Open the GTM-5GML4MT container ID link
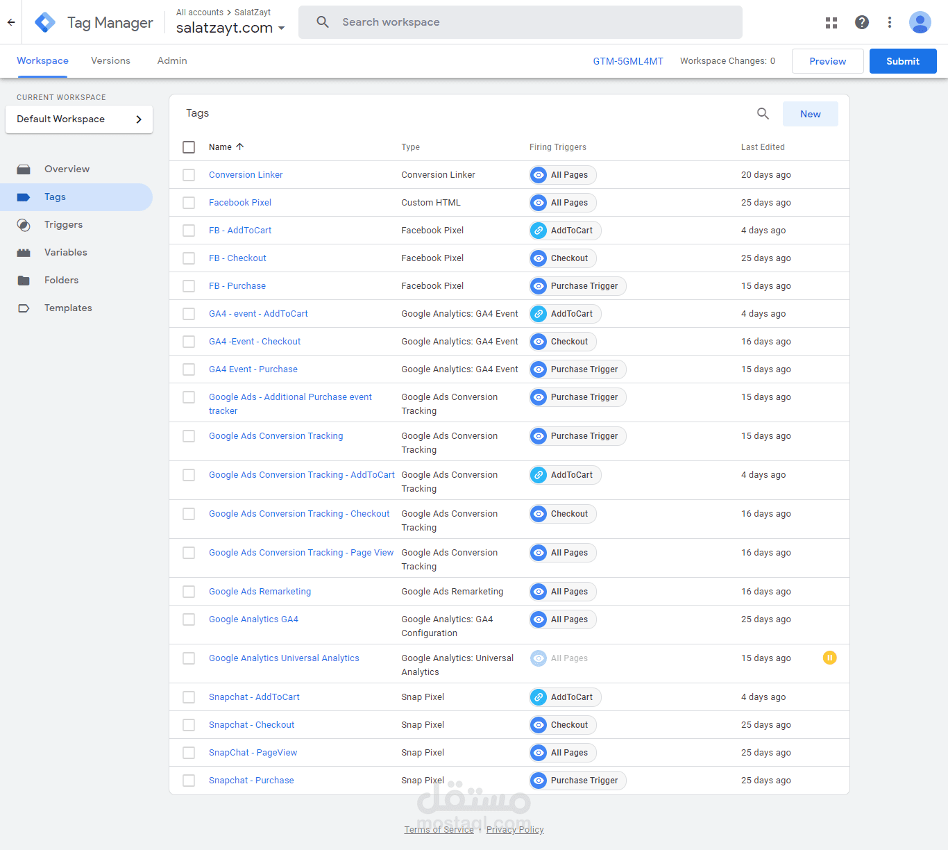 pos(628,61)
